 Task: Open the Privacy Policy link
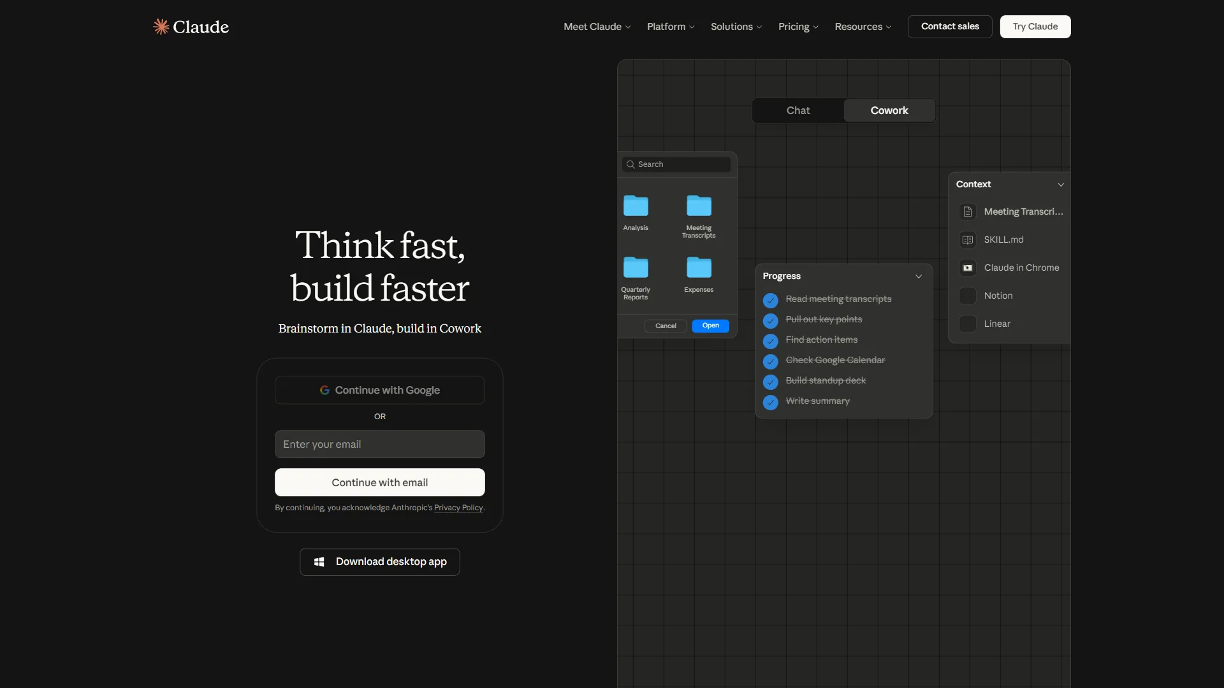[458, 508]
